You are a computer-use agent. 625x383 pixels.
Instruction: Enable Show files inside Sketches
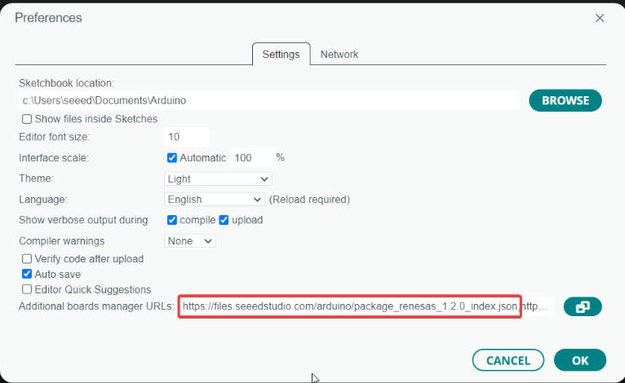coord(27,119)
